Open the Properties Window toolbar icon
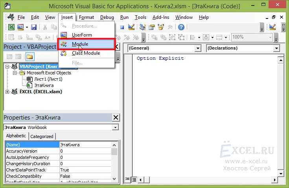Screen dimensions: 289x188 [152, 27]
